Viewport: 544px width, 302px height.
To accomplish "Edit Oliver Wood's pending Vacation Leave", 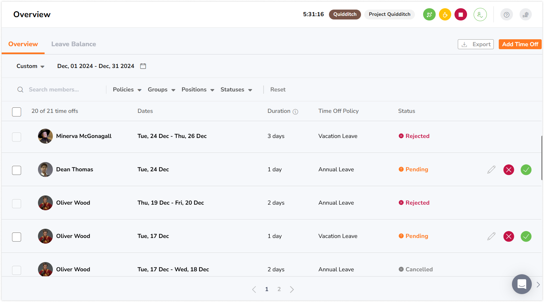I will tap(491, 236).
